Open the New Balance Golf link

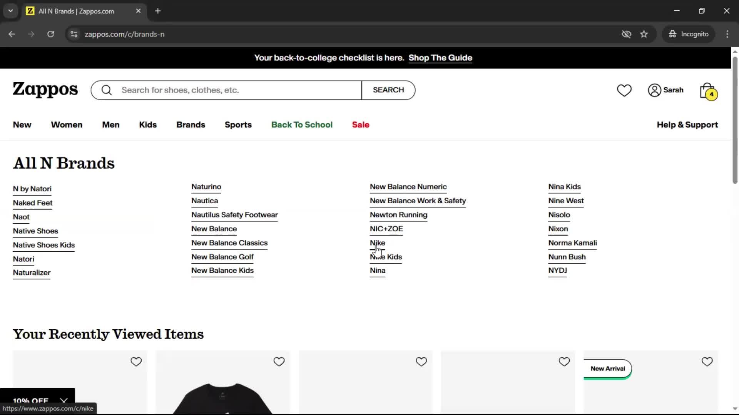222,257
